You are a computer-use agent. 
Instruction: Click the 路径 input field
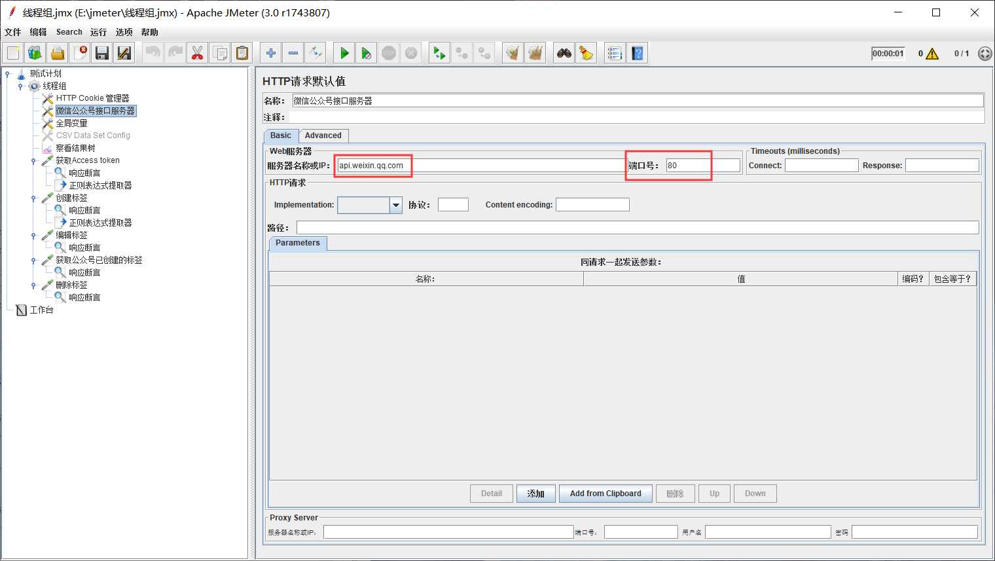pyautogui.click(x=637, y=227)
